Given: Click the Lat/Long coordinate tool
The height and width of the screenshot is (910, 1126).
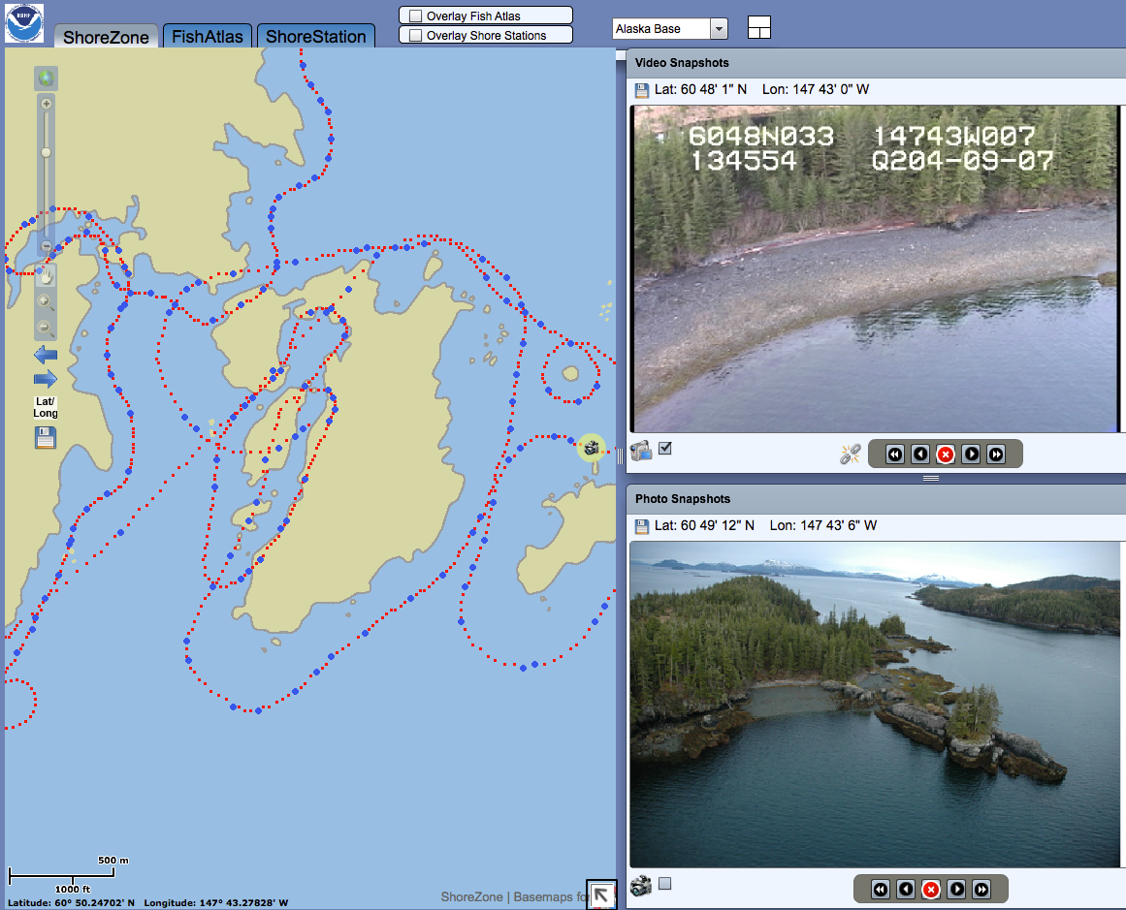Looking at the screenshot, I should (45, 407).
